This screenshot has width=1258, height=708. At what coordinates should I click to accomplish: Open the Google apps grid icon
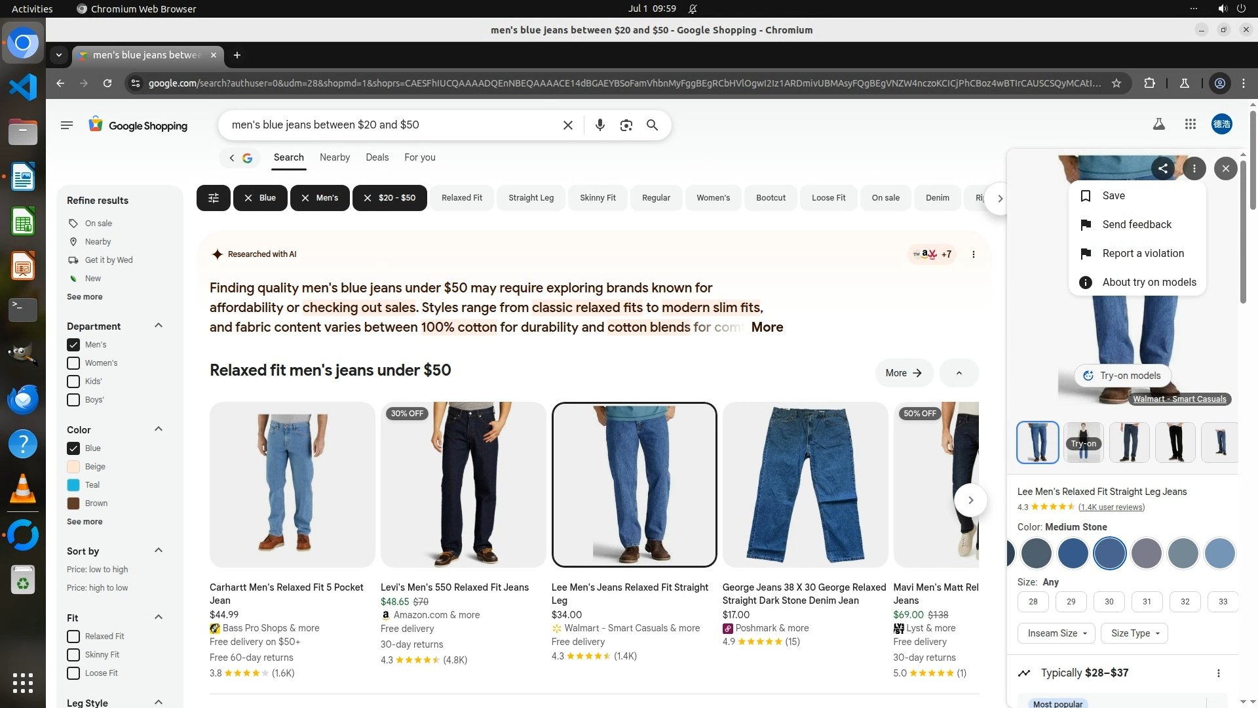point(1191,124)
